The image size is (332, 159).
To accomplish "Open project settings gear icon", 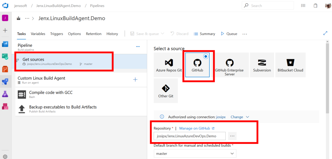I will point(5,156).
